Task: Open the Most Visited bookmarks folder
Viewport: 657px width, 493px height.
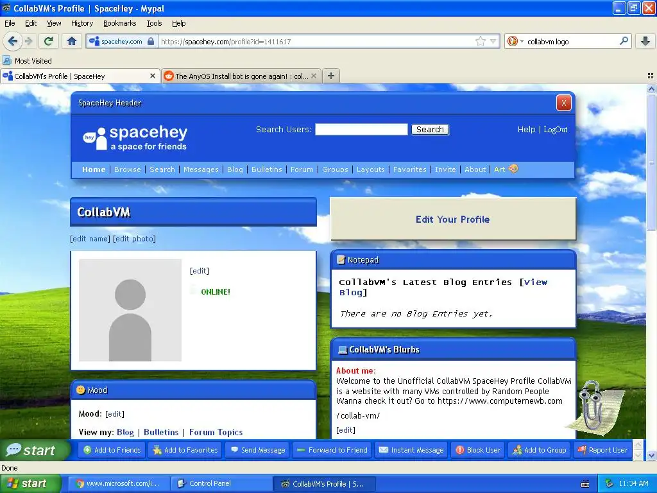Action: point(27,61)
